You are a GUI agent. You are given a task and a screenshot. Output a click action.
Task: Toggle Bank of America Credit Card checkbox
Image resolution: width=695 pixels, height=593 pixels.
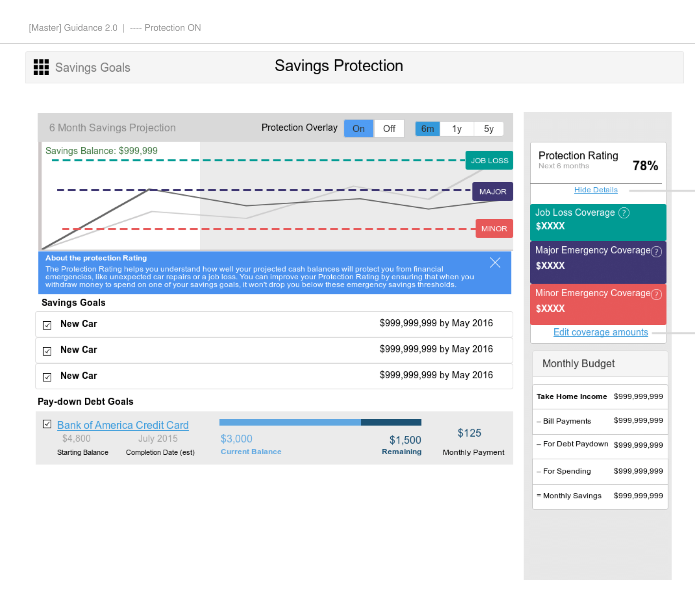(x=47, y=424)
